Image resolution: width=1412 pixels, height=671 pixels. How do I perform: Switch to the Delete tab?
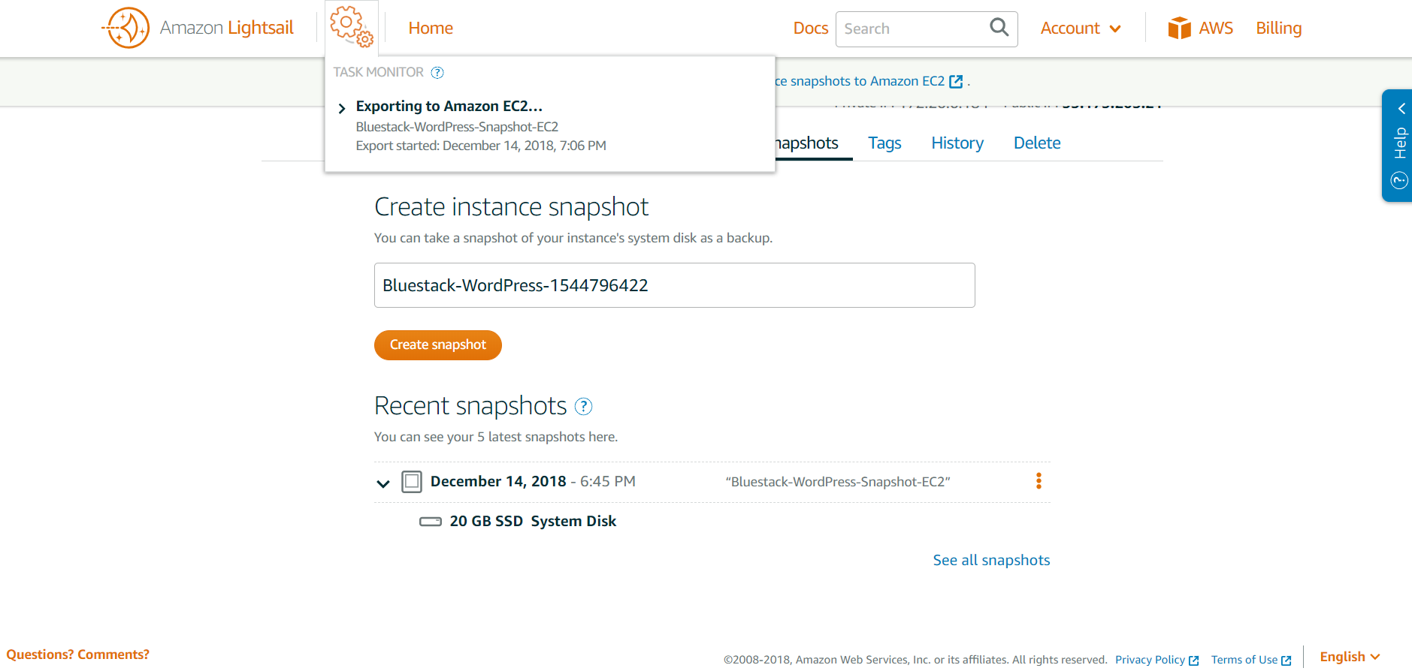click(1037, 143)
